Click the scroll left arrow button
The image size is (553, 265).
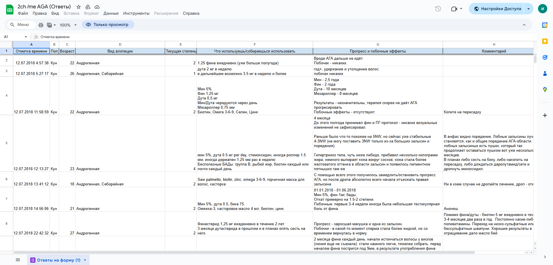tap(527, 252)
